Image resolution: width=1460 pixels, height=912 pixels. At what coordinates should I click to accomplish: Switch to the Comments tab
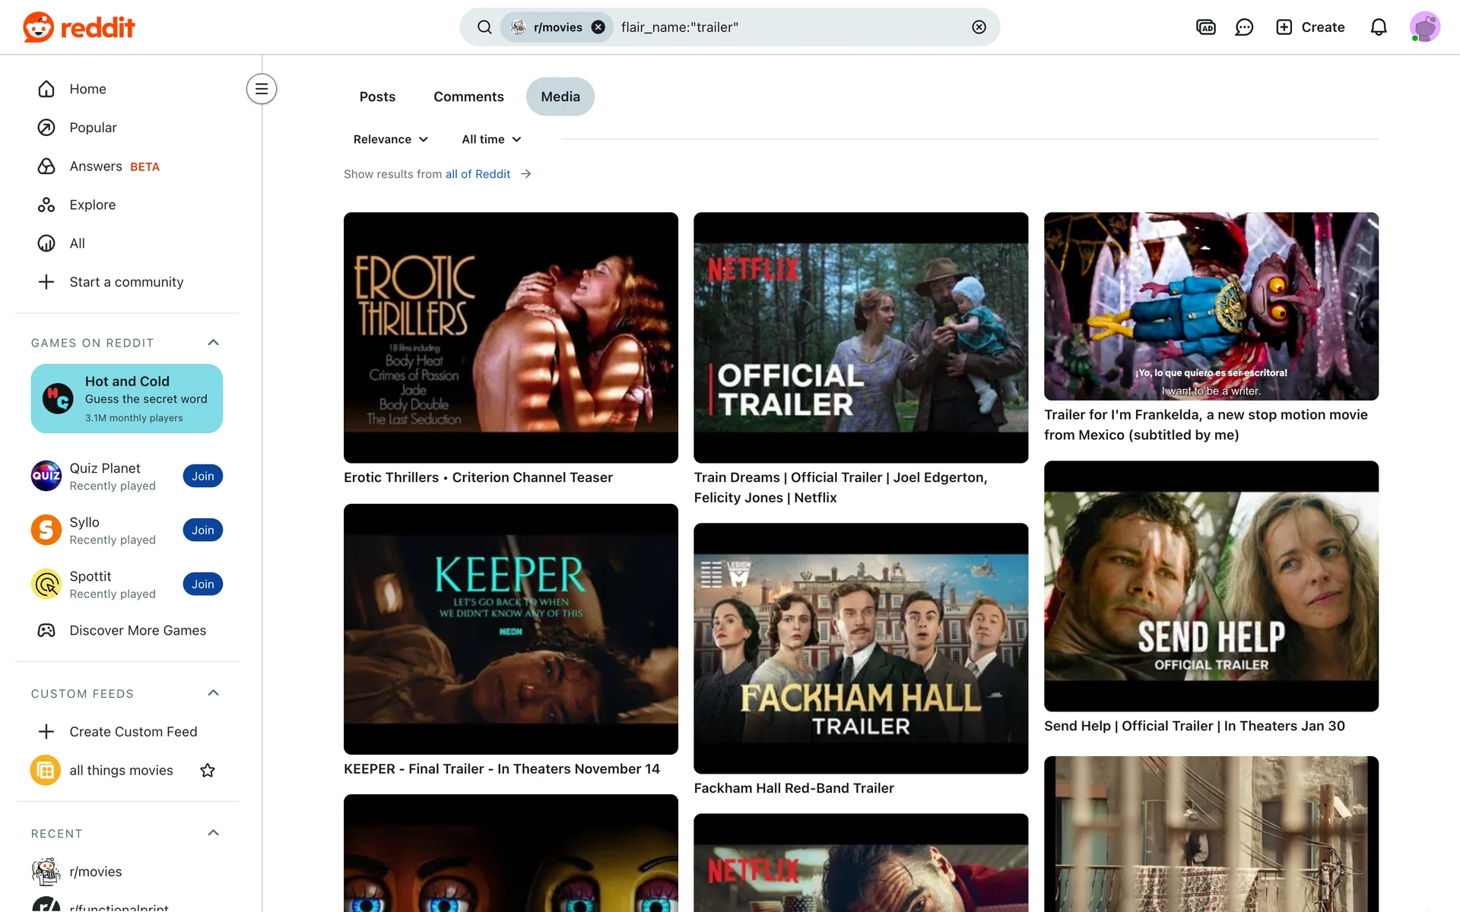(x=468, y=97)
